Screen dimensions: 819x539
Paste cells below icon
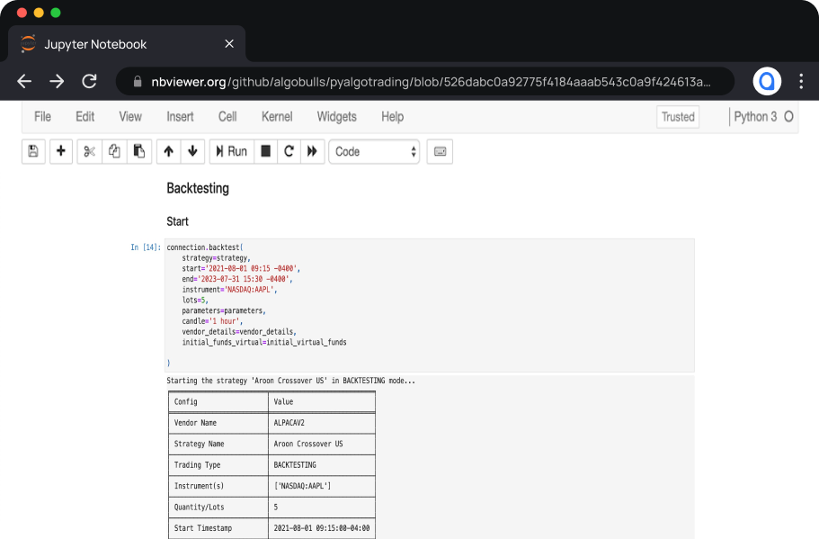(139, 151)
